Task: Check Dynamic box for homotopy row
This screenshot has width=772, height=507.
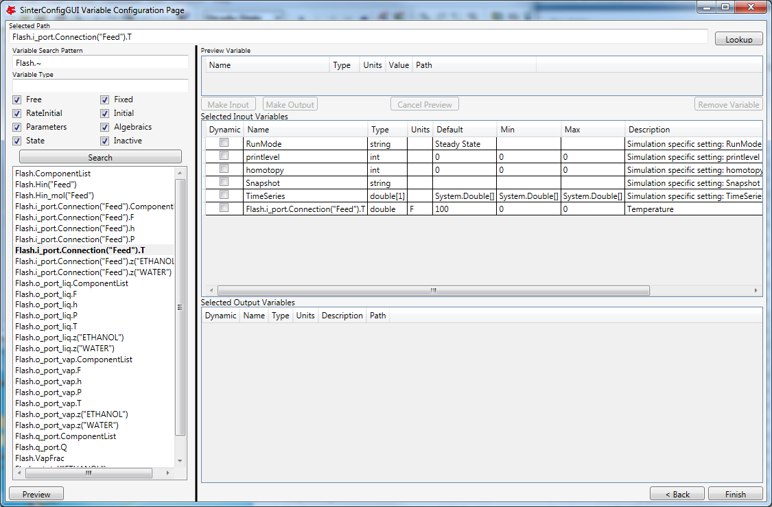Action: point(224,169)
